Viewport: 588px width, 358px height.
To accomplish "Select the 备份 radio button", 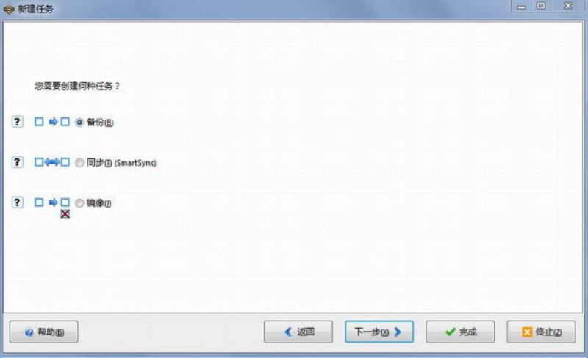I will (79, 122).
